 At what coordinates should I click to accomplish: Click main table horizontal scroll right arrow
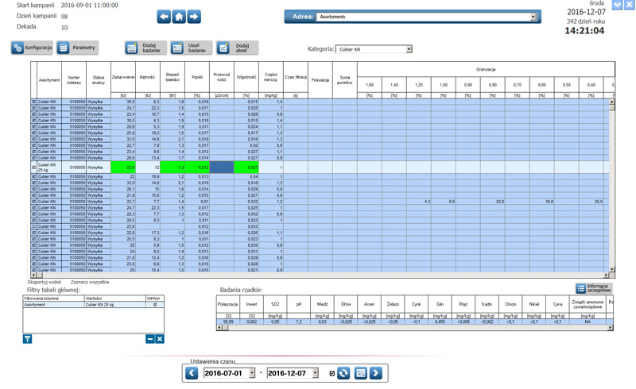click(x=606, y=275)
